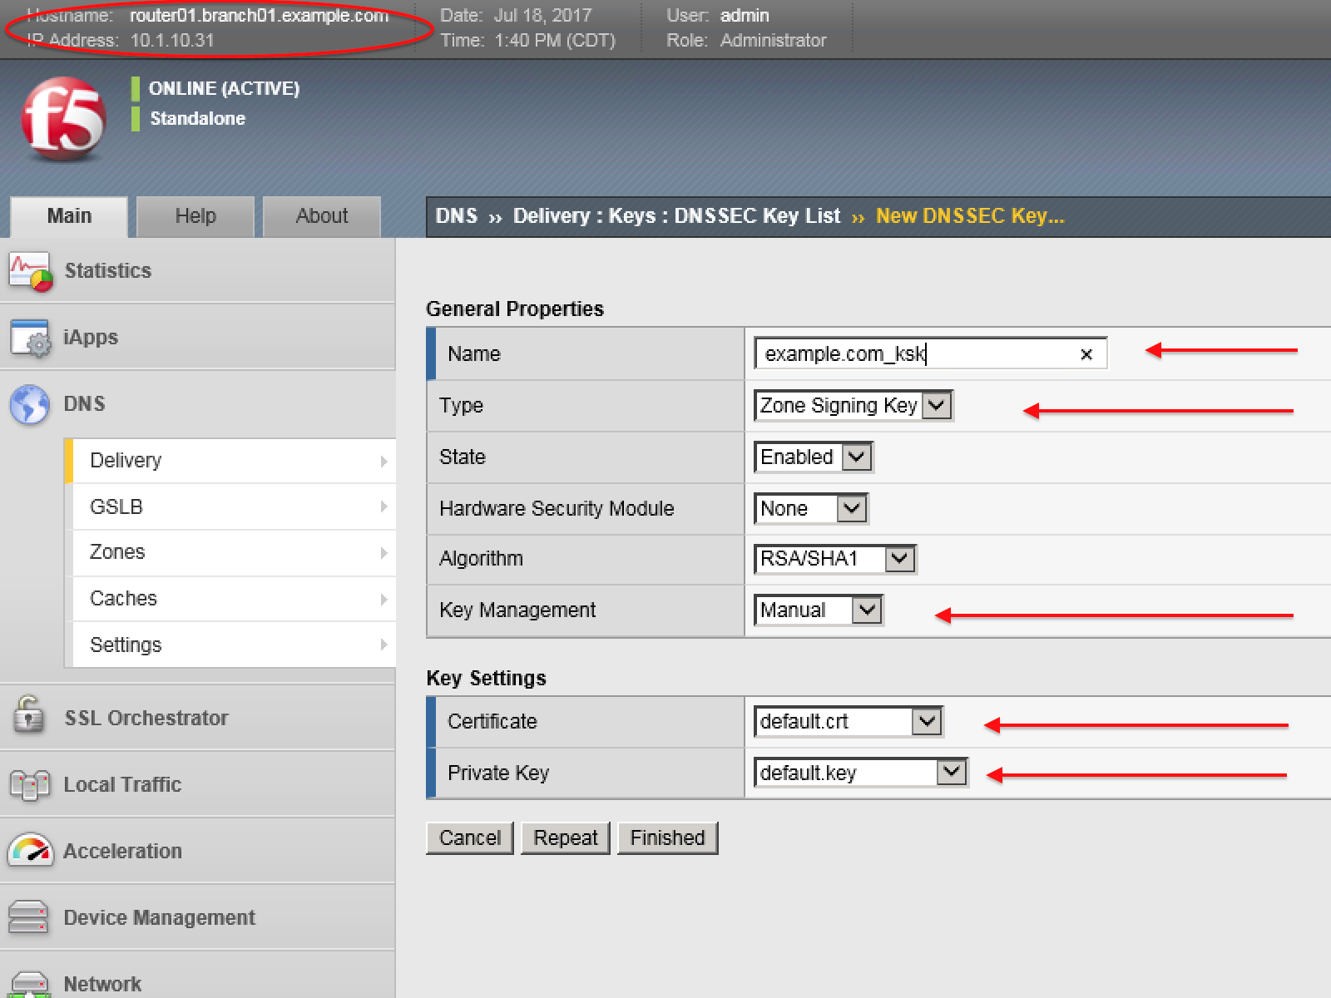Click the Local Traffic servers icon
Image resolution: width=1331 pixels, height=998 pixels.
pyautogui.click(x=30, y=785)
